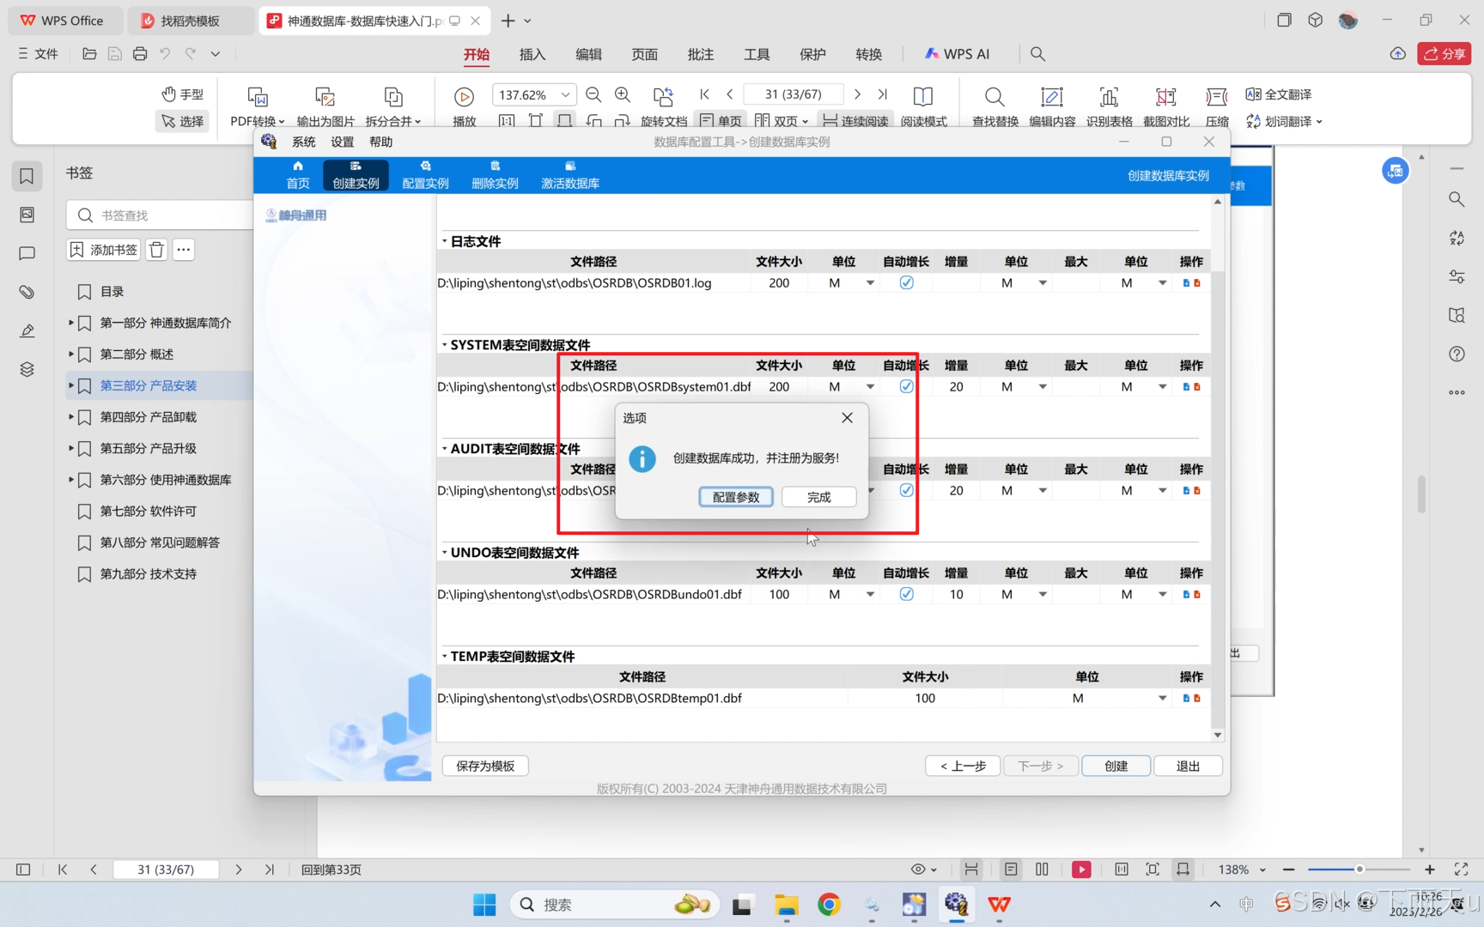
Task: Click the 旋转文档 rotate icon
Action: point(663,97)
